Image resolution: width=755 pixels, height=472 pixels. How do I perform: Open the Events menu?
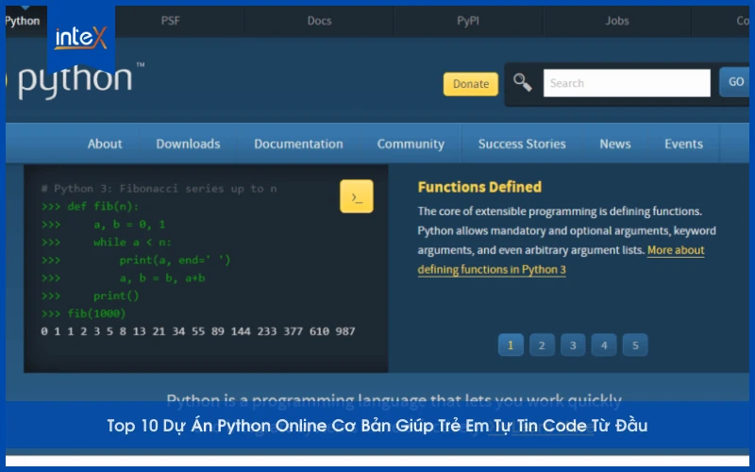point(683,144)
